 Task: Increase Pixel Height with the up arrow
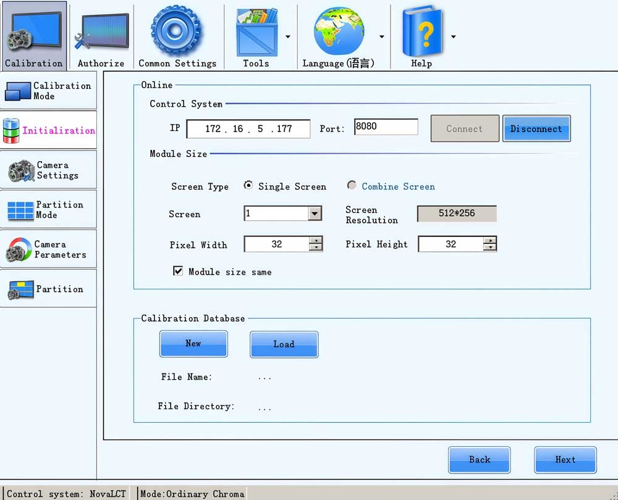click(x=489, y=241)
